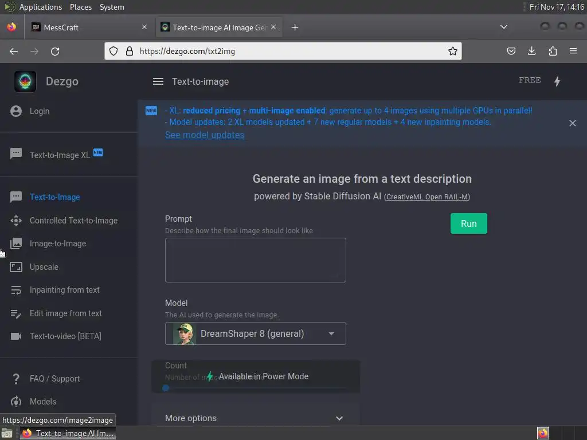Click the Power Mode lightning icon in header
Viewport: 587px width, 440px height.
point(557,81)
